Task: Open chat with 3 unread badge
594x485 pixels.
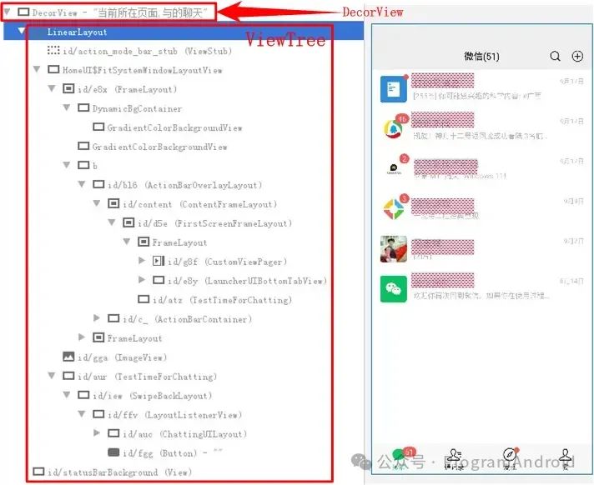Action: [482, 208]
